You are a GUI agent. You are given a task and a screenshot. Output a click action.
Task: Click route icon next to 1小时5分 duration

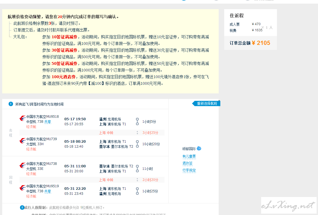pyautogui.click(x=137, y=121)
